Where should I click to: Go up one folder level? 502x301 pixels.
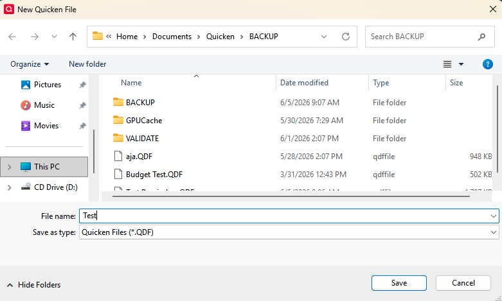pyautogui.click(x=73, y=37)
